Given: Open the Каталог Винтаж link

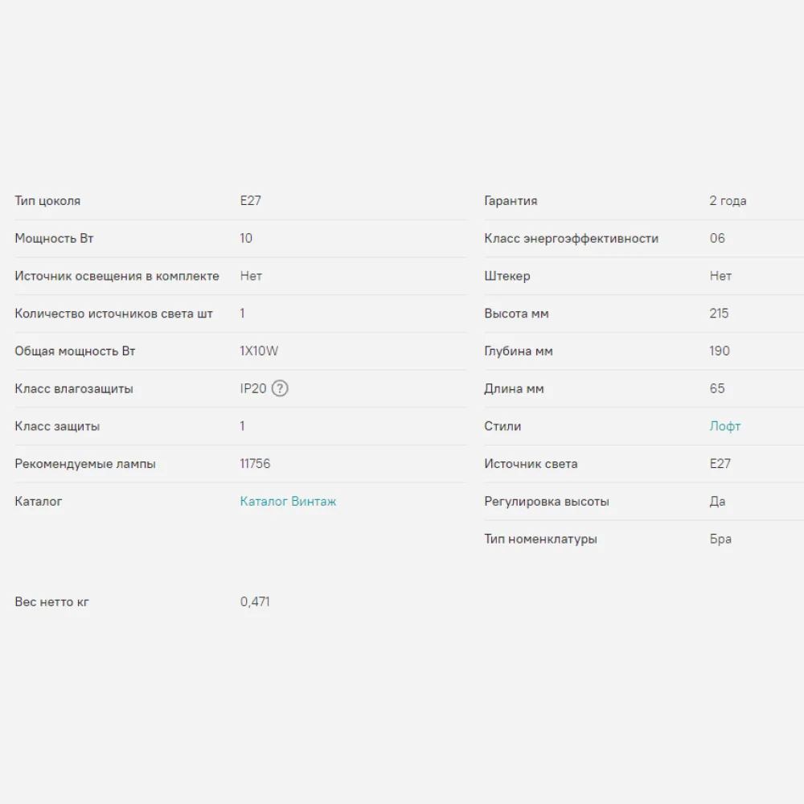Looking at the screenshot, I should point(288,501).
